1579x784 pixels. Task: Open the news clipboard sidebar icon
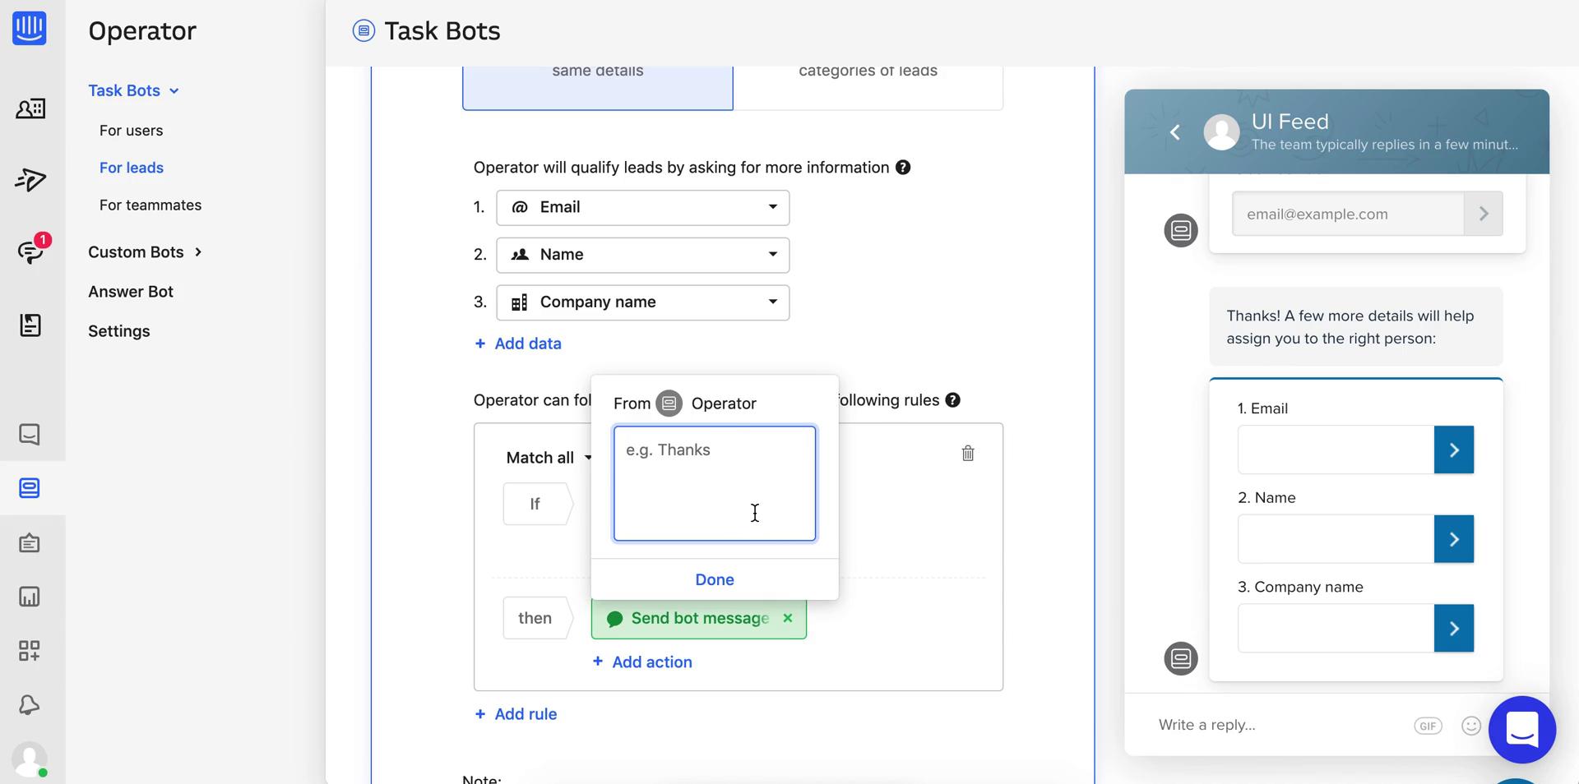click(30, 543)
